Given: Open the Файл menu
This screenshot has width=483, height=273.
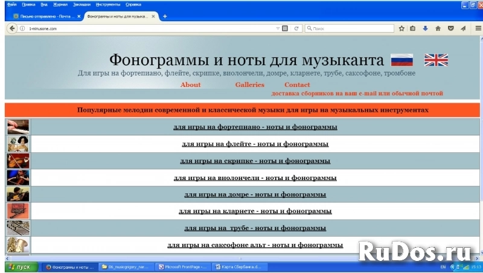Looking at the screenshot, I should coord(11,5).
